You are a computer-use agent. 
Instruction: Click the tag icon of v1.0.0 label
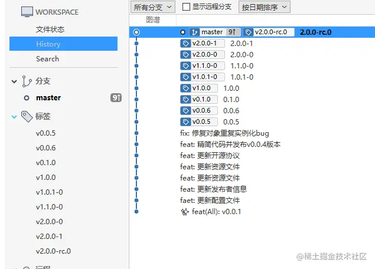click(x=185, y=88)
